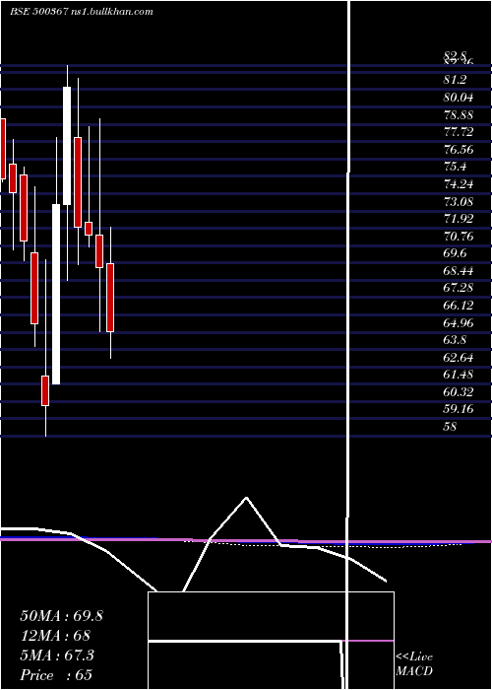Image resolution: width=492 pixels, height=690 pixels.
Task: Click the 71.92 price axis label
Action: tap(459, 219)
